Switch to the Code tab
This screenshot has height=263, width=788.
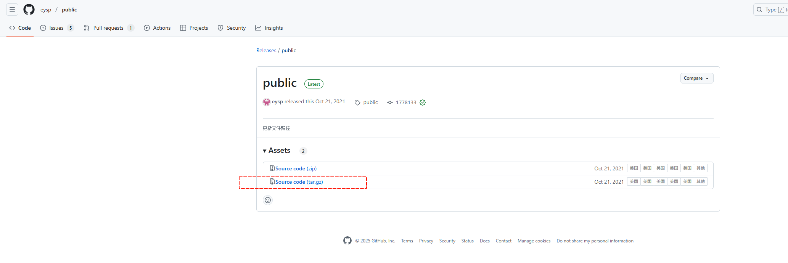pyautogui.click(x=20, y=28)
